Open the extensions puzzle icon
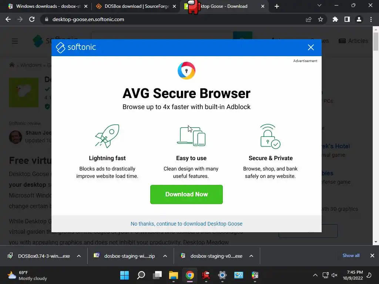This screenshot has height=284, width=379. tap(335, 19)
